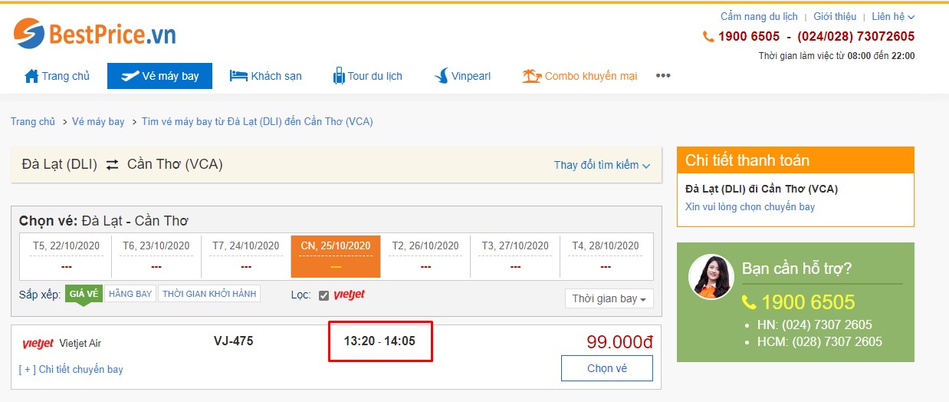Open Giới thiệu link
This screenshot has width=949, height=402.
835,16
